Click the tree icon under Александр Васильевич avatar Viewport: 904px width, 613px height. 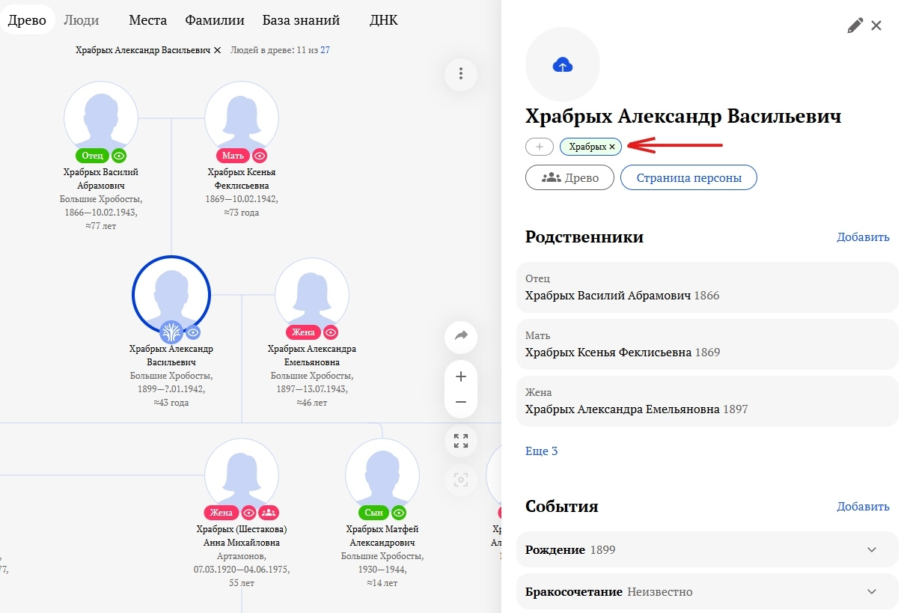[171, 332]
